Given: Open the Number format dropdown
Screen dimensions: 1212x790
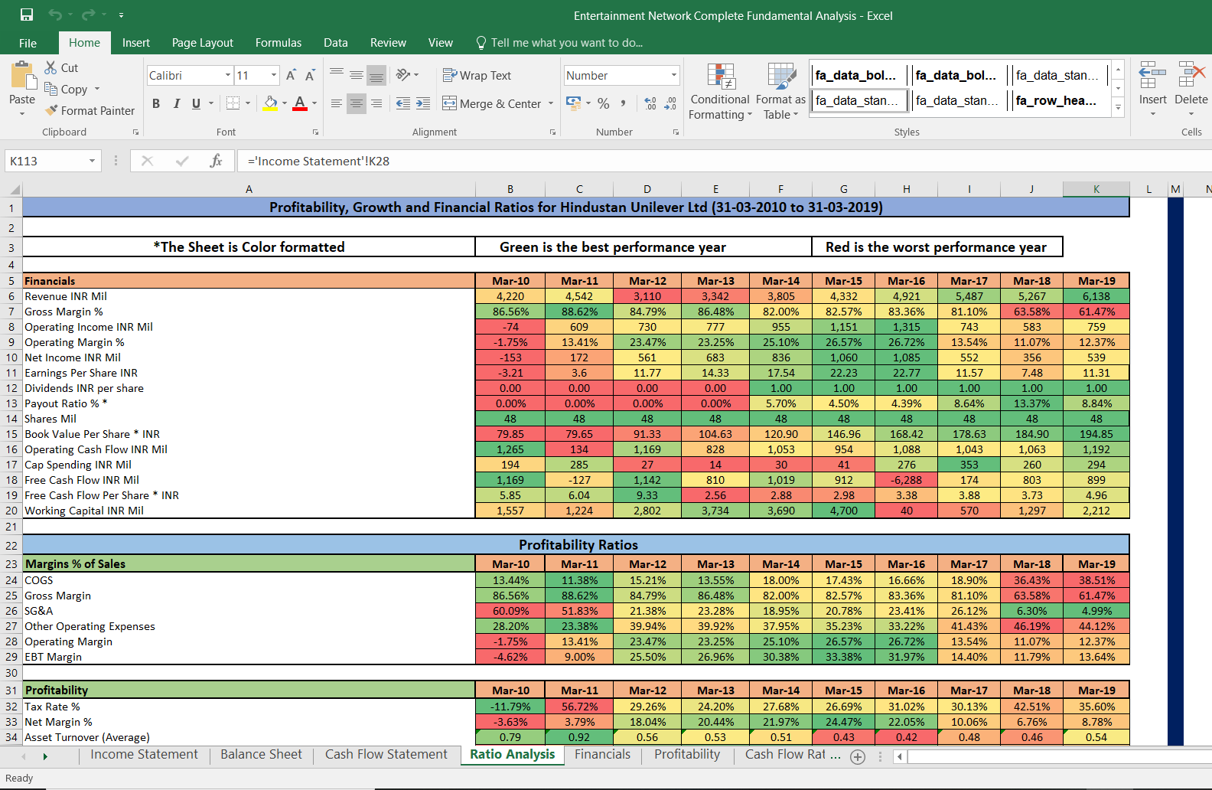Looking at the screenshot, I should [x=674, y=75].
